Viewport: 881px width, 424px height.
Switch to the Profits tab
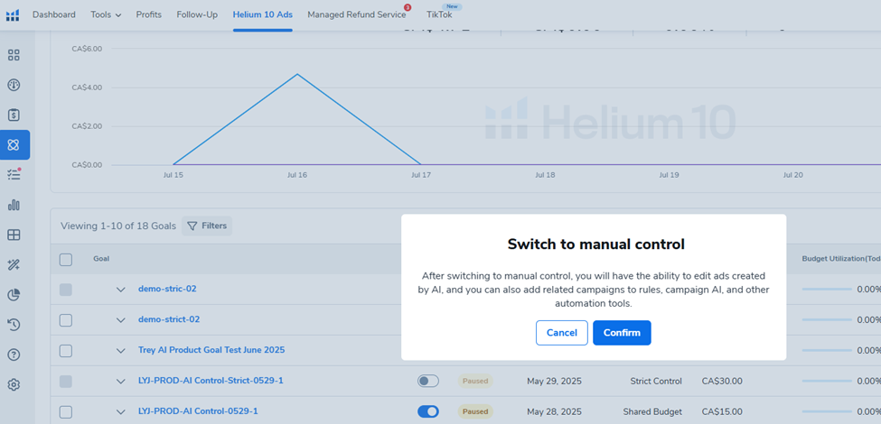(x=149, y=14)
